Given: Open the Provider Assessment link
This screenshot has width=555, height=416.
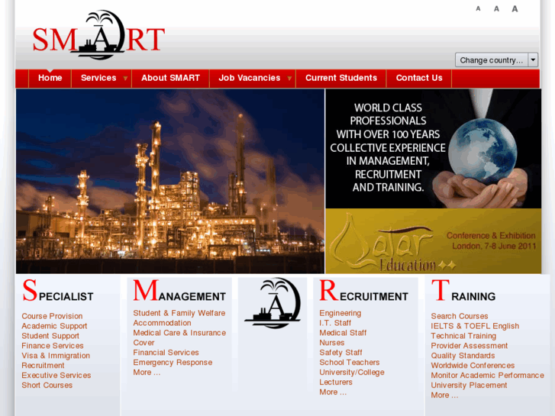Looking at the screenshot, I should 469,346.
